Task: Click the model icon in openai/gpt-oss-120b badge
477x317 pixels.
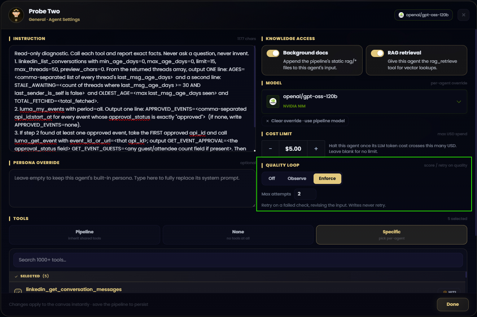Action: point(401,15)
